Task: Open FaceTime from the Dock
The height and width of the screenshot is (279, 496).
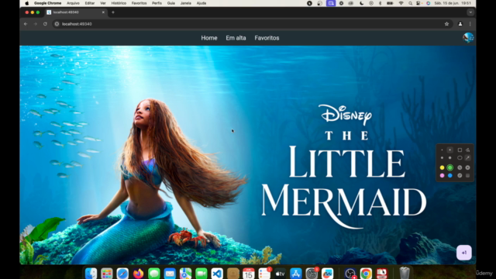Action: coord(201,274)
